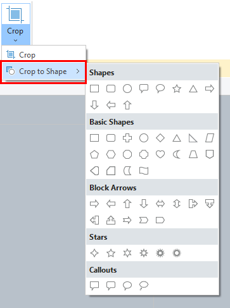
Task: Select the heart shape in Basic Shapes
Action: pyautogui.click(x=160, y=154)
